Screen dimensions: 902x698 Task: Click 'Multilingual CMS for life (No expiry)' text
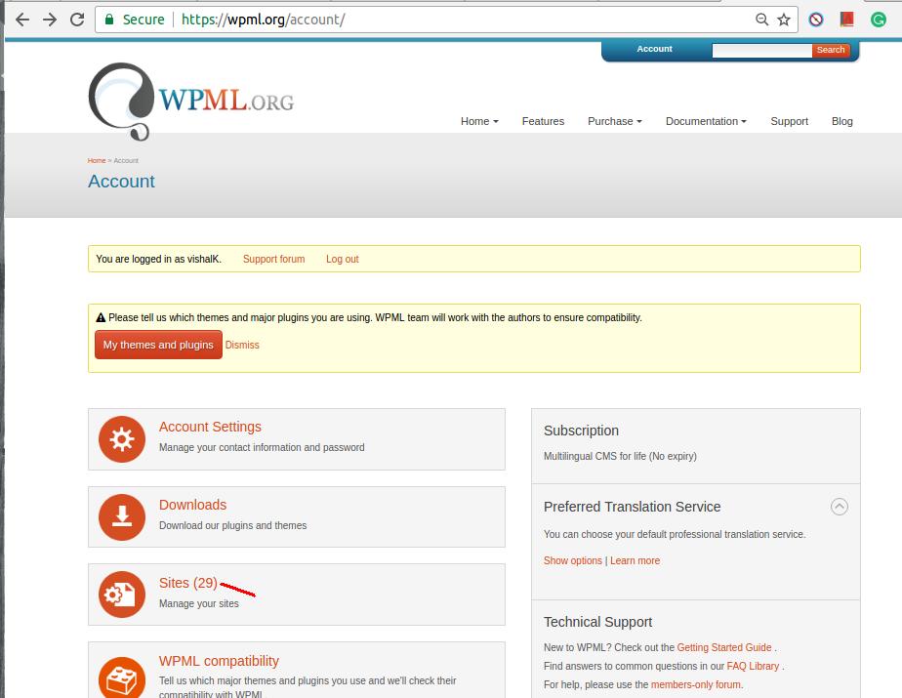coord(620,456)
